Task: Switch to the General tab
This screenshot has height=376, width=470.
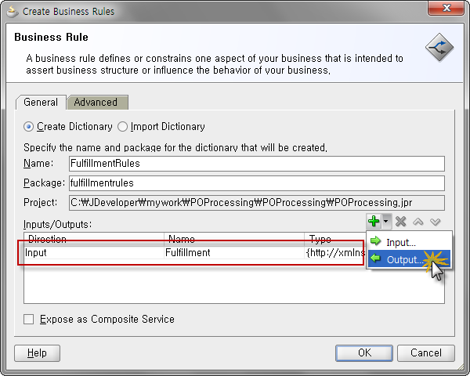Action: click(41, 103)
